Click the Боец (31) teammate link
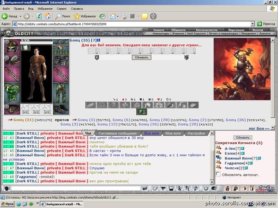The height and width of the screenshot is (208, 278). pyautogui.click(x=24, y=120)
